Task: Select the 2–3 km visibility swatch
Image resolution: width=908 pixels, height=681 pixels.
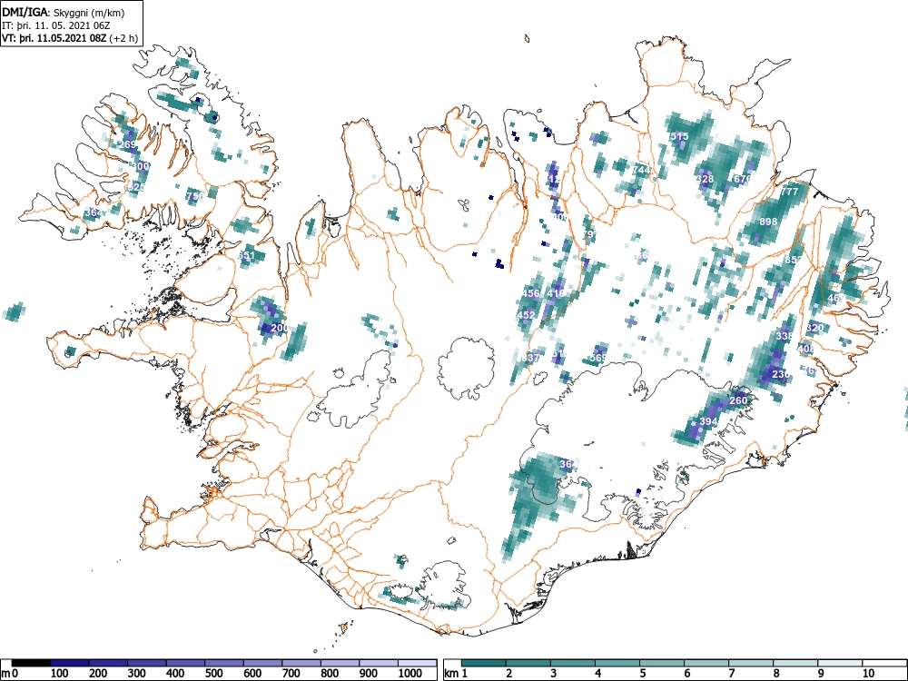Action: point(528,663)
